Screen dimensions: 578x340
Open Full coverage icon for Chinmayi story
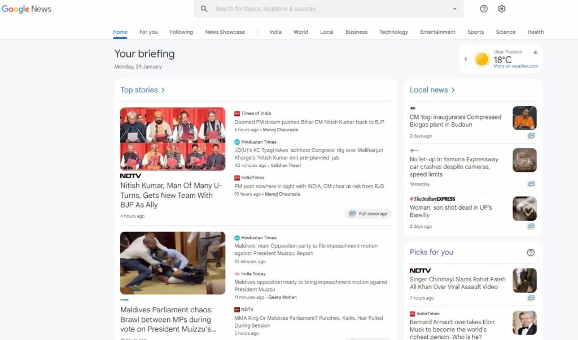point(531,298)
